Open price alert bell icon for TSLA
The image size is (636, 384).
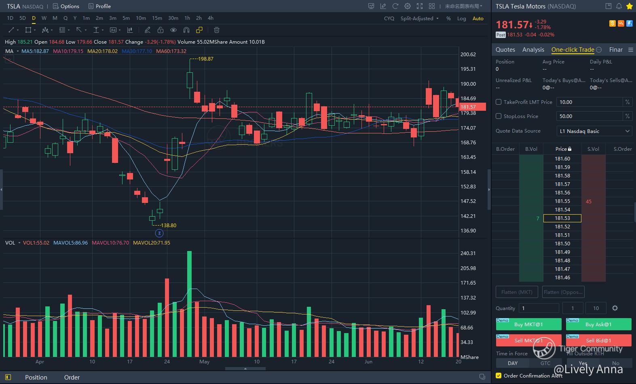click(x=619, y=6)
